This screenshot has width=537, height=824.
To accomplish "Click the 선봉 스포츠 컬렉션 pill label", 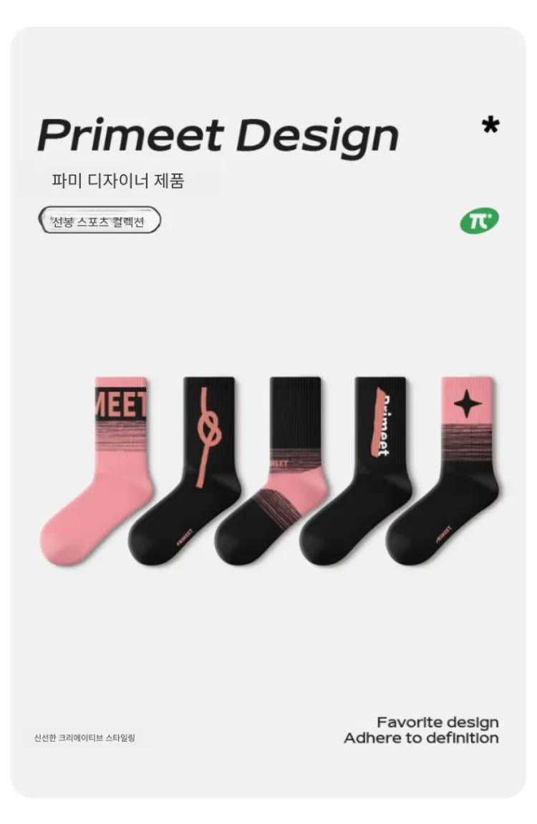I will coord(100,221).
